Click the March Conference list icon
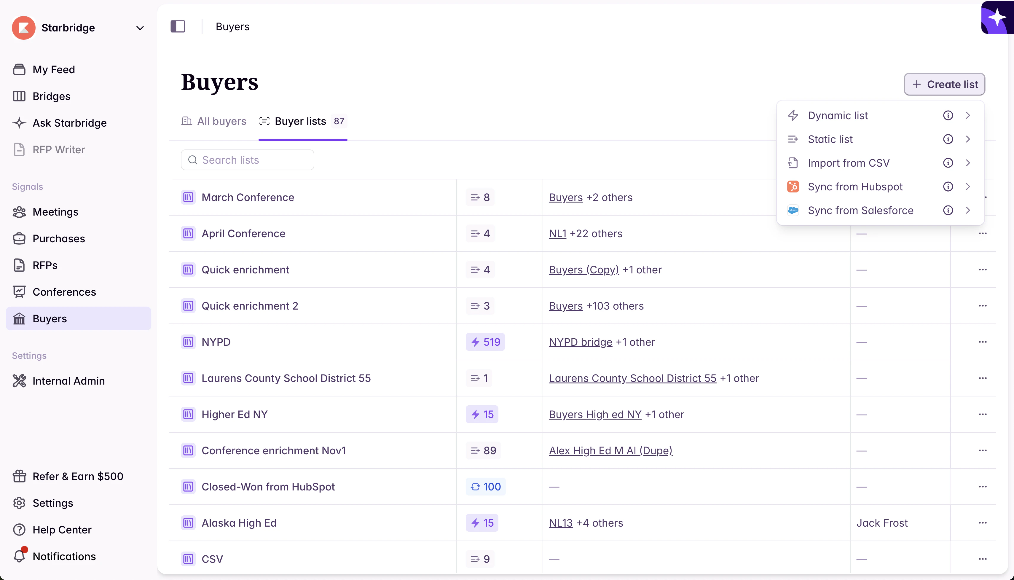 click(188, 197)
